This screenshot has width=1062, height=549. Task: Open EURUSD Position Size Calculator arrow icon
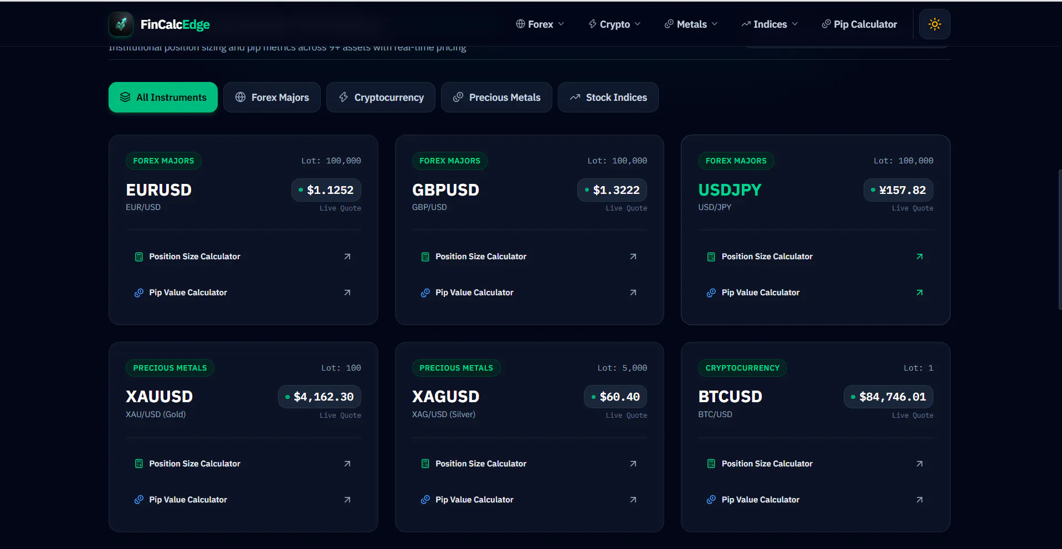pyautogui.click(x=347, y=256)
